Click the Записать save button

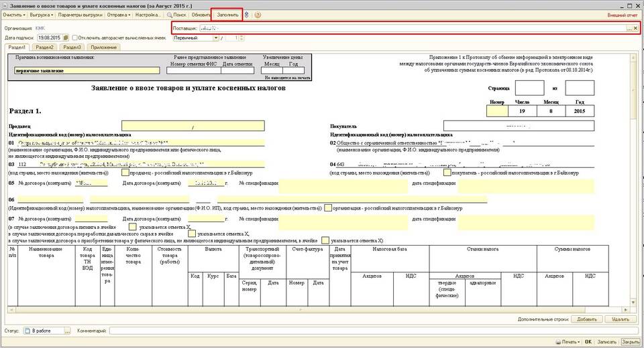606,342
